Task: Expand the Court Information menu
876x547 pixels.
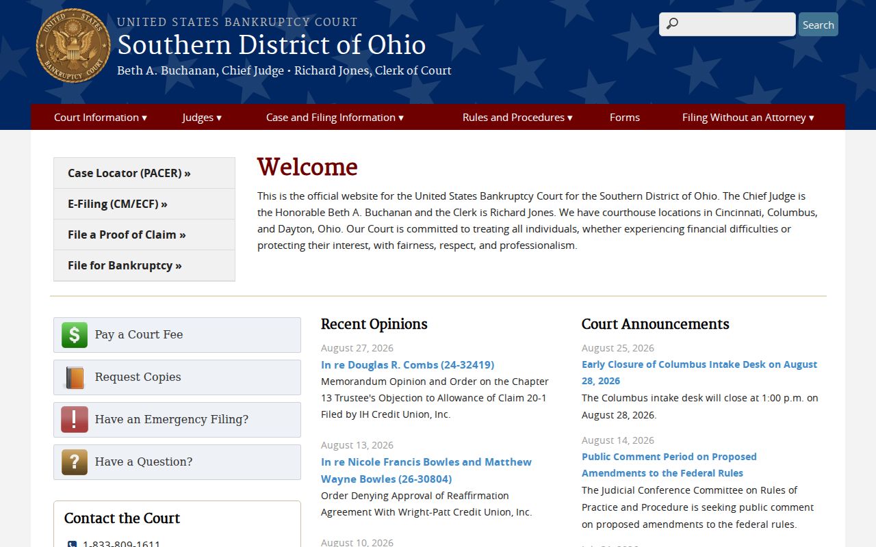Action: click(x=101, y=118)
